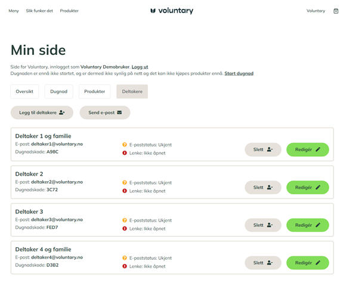Viewport: 346px width, 286px height.
Task: Click the add-person icon on Legg til deltakere
Action: pyautogui.click(x=62, y=113)
